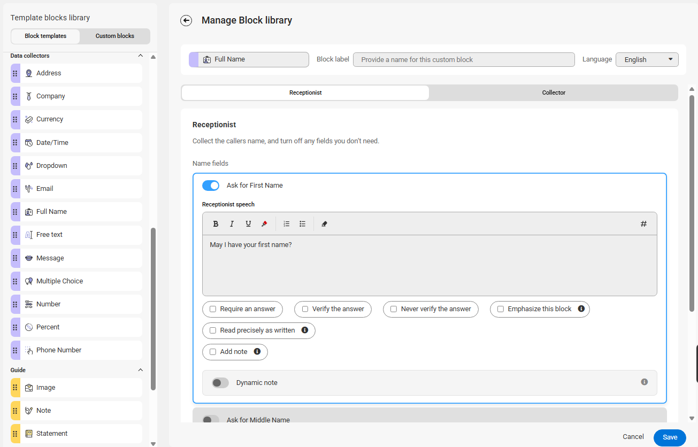Turn off the Ask for First Name toggle
Screen dimensions: 698x447
211,186
